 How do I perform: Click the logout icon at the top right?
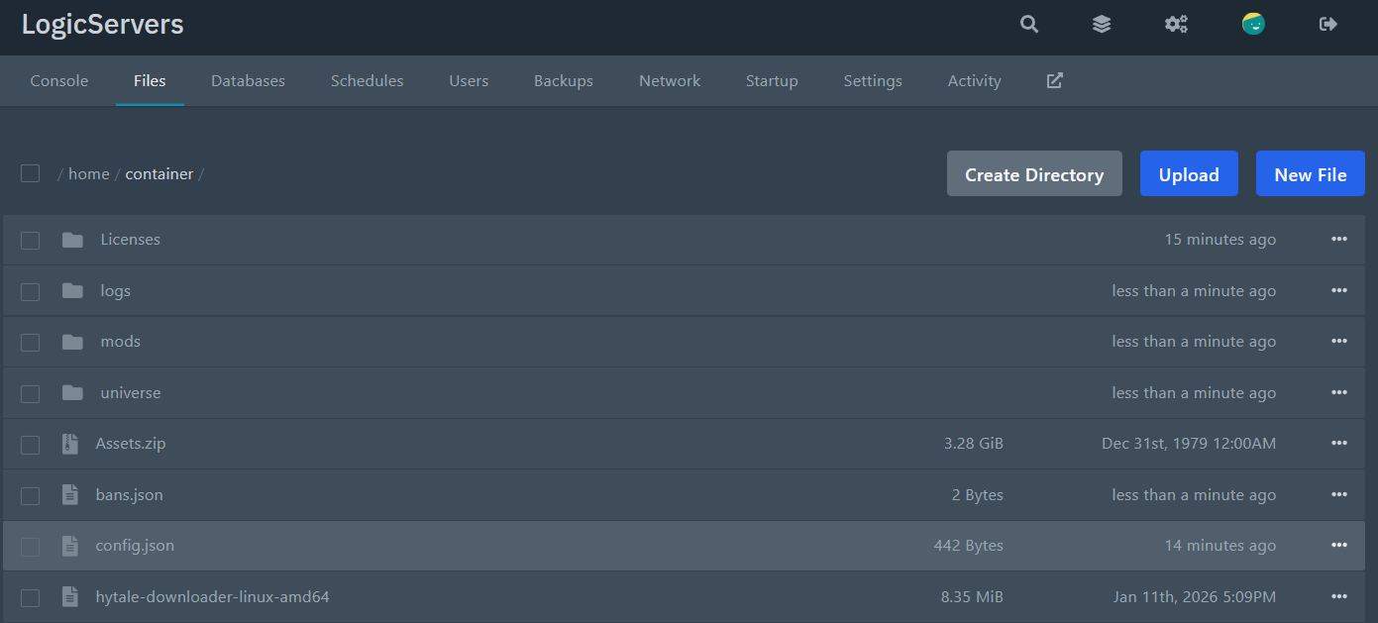(1327, 23)
